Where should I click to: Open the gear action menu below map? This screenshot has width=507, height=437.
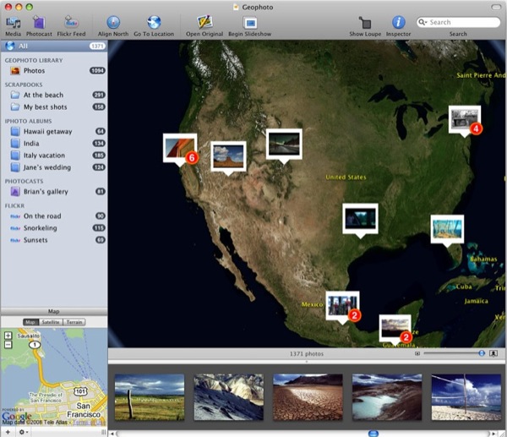[x=22, y=431]
